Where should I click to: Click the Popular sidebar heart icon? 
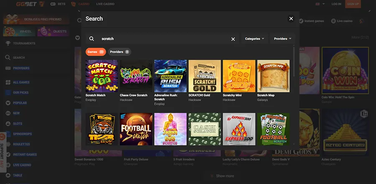pos(8,103)
